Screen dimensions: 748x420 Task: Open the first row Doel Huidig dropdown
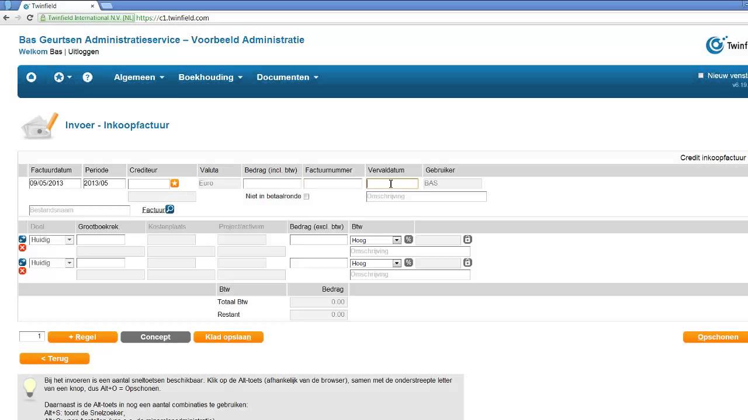[51, 240]
